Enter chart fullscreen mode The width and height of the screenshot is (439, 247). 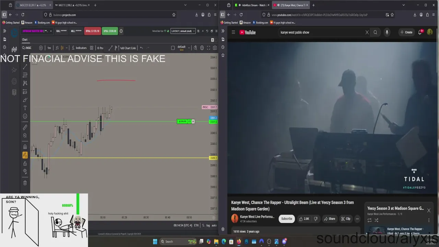point(209,48)
